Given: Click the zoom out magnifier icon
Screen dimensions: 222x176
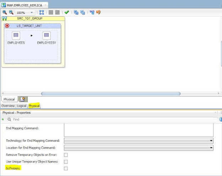Looking at the screenshot, I should pyautogui.click(x=11, y=12).
